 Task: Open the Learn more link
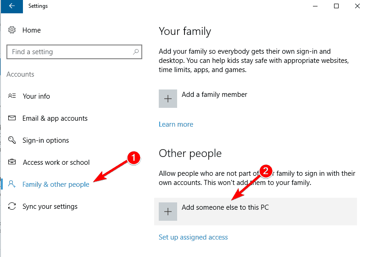tap(176, 124)
